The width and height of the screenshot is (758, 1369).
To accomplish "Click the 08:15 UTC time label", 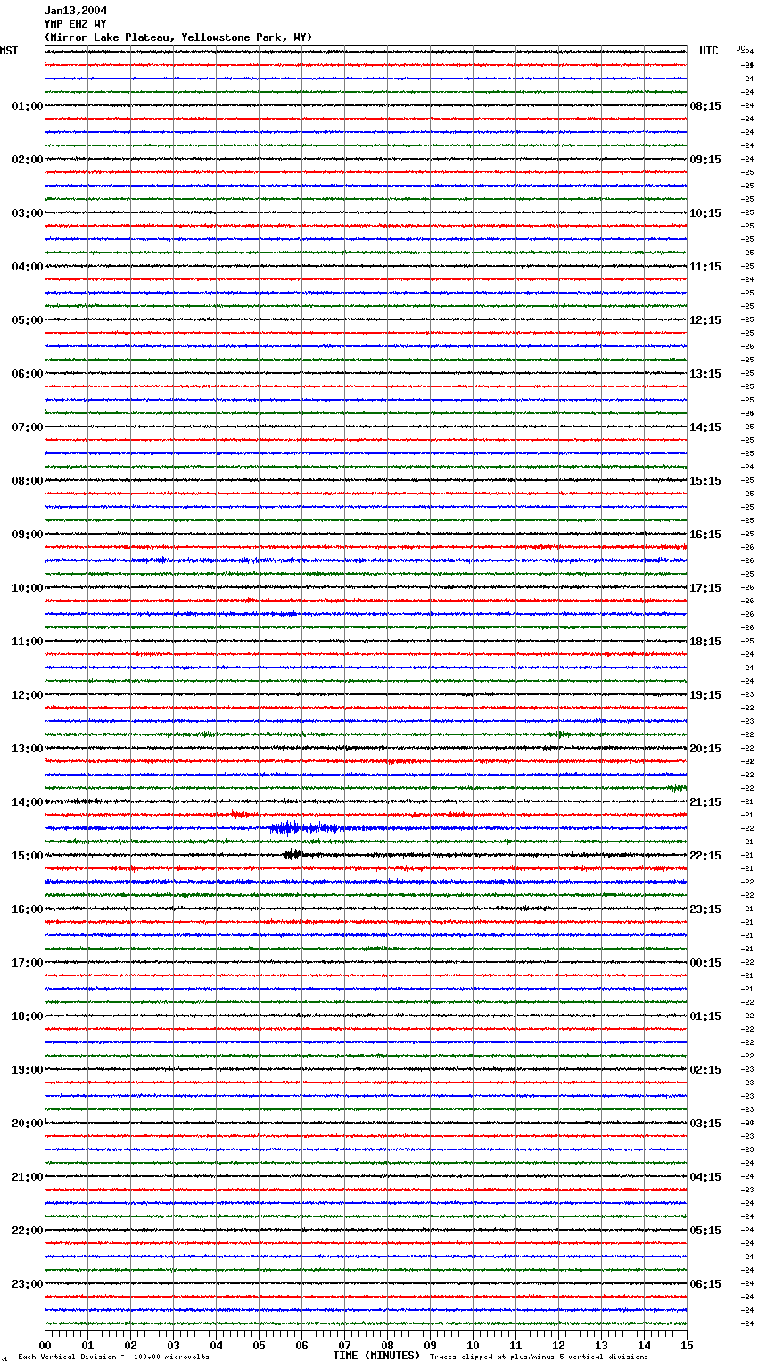I will [705, 106].
